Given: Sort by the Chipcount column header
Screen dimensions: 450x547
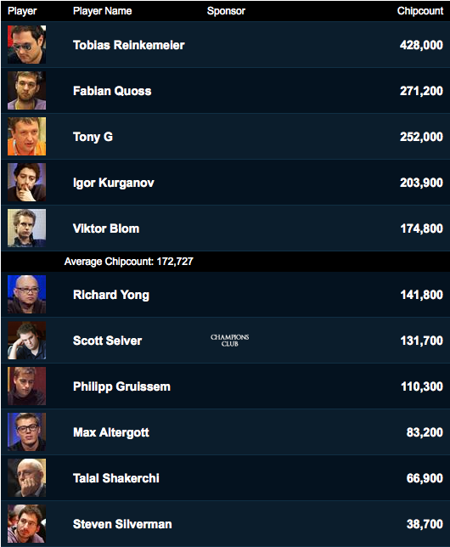Looking at the screenshot, I should click(x=420, y=11).
